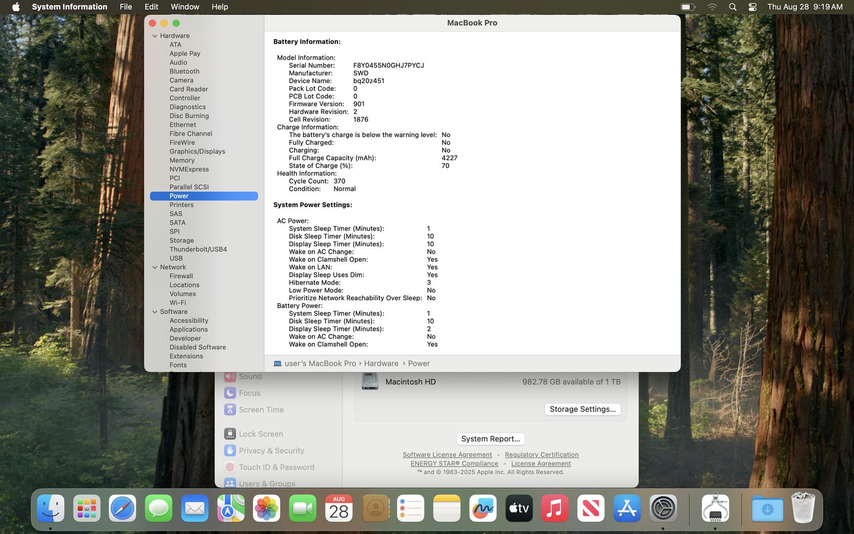854x534 pixels.
Task: Collapse the Network section
Action: coord(155,267)
